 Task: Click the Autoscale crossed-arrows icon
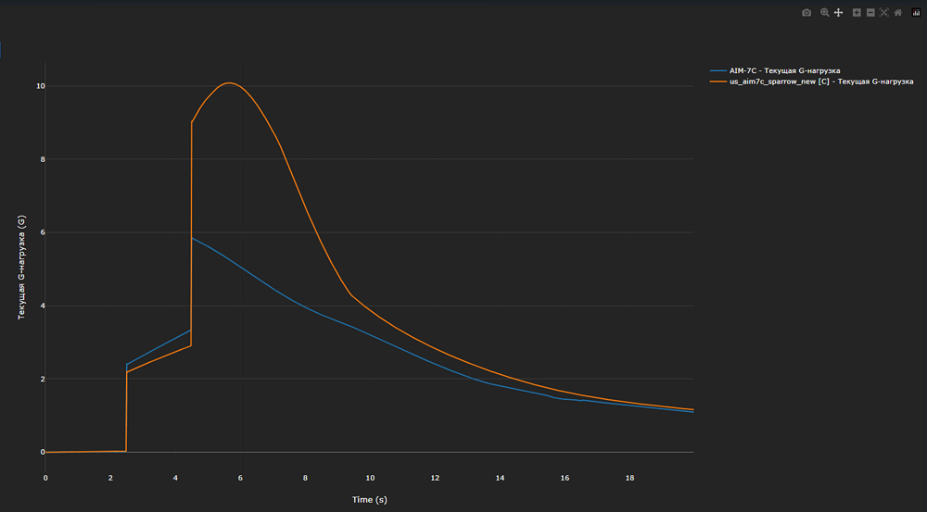coord(883,12)
